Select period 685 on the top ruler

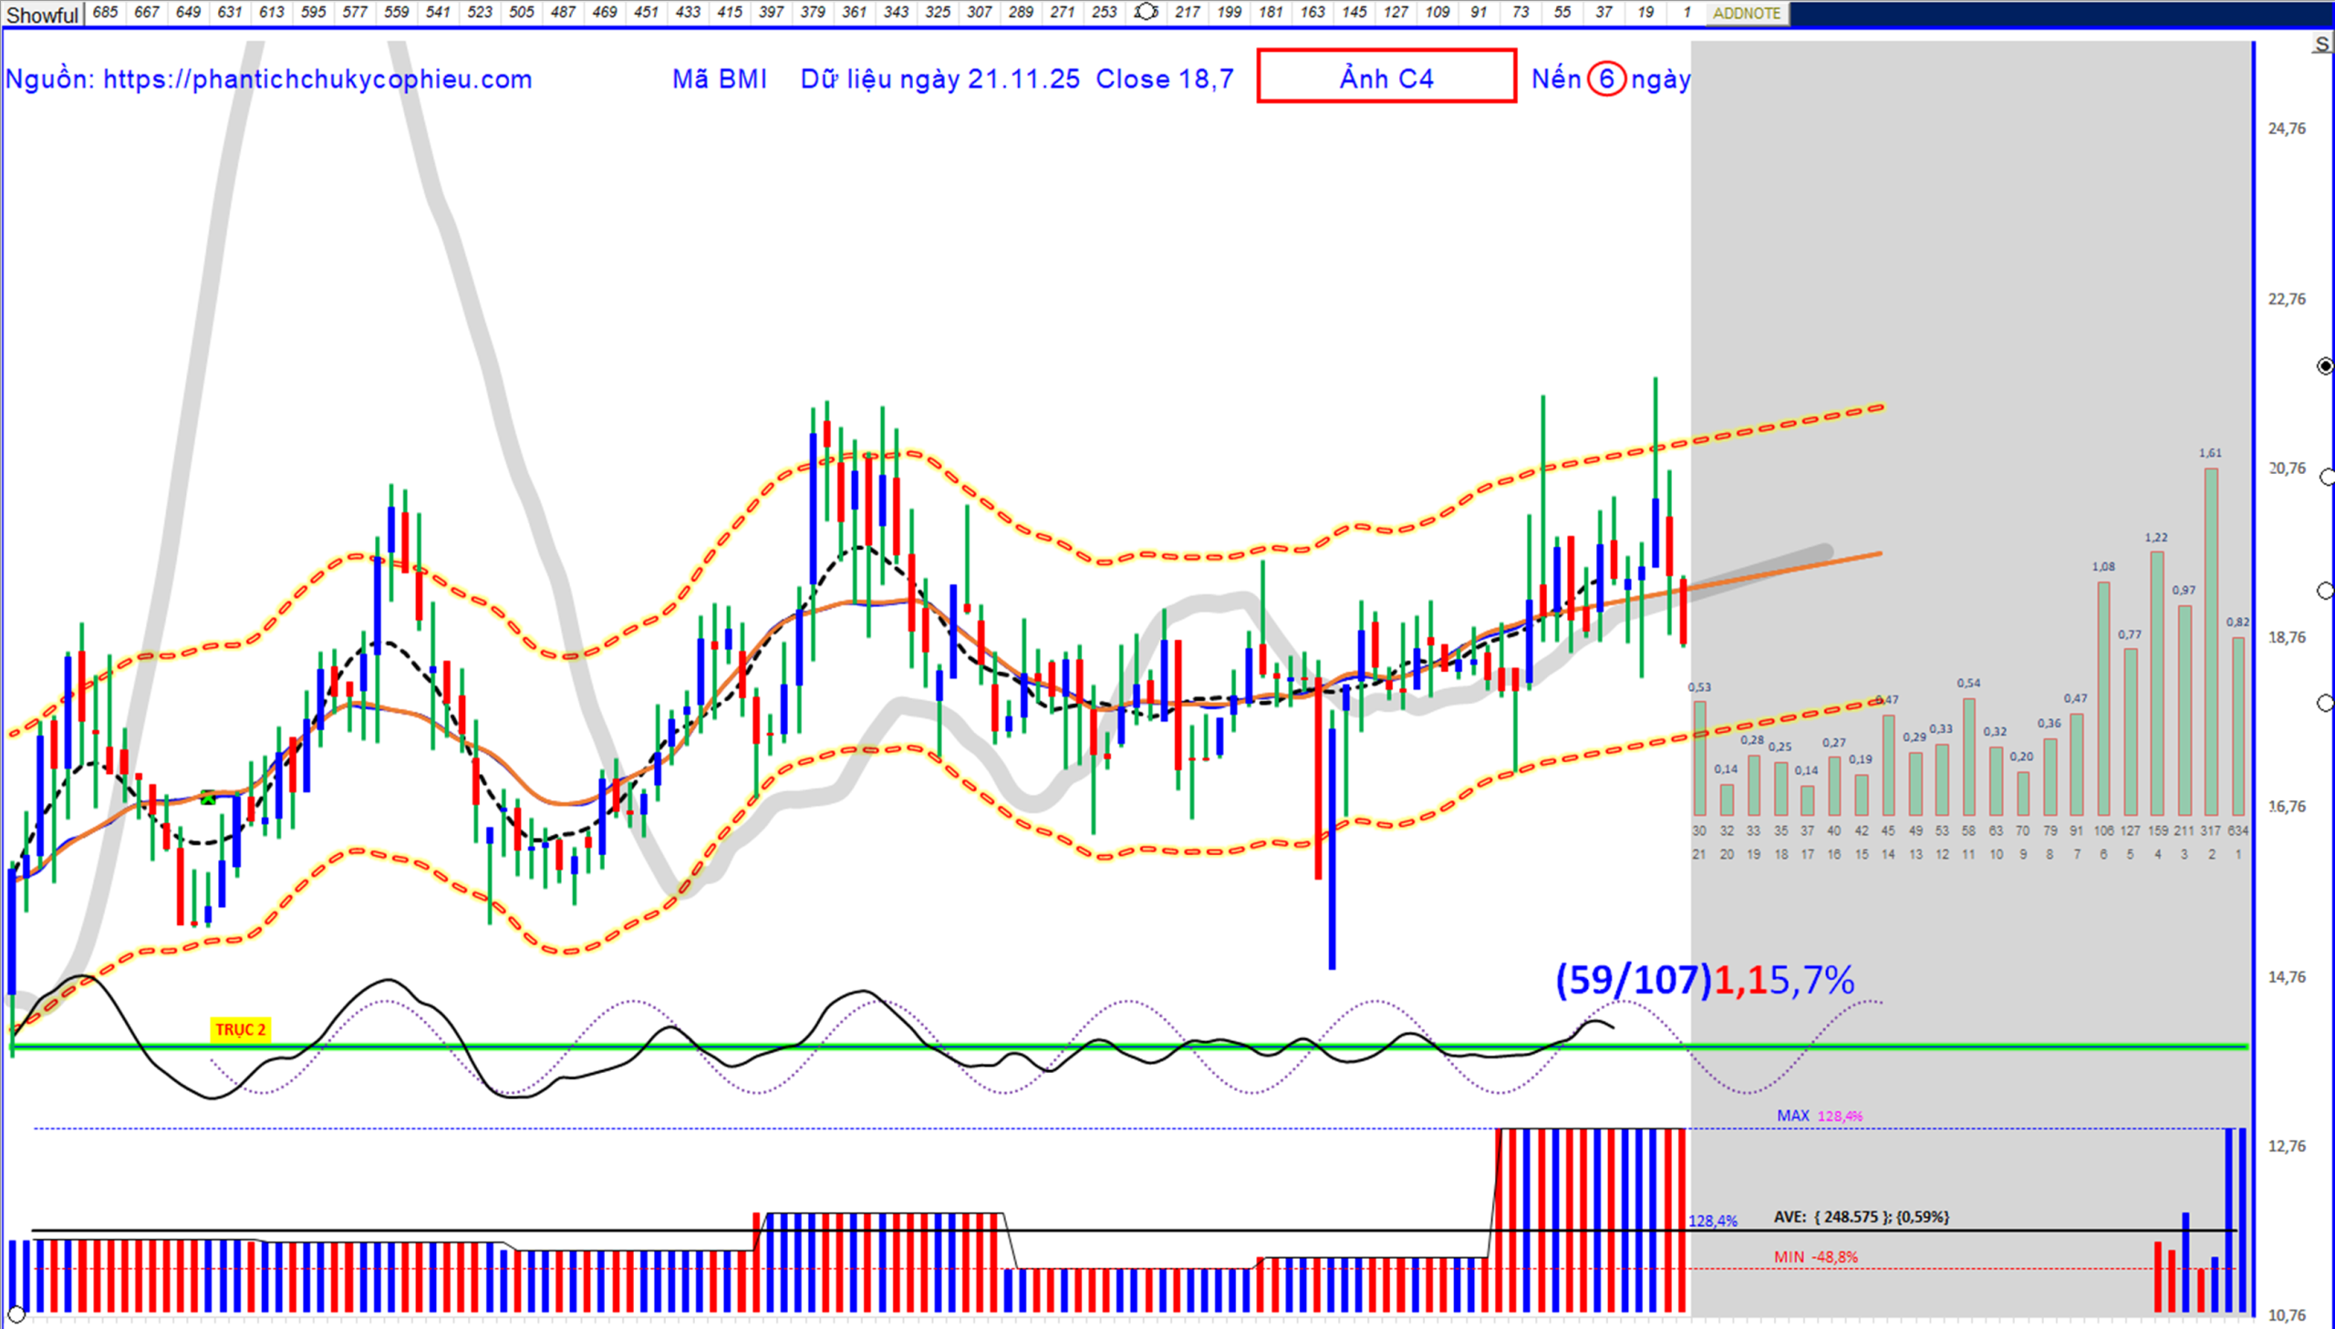coord(105,12)
